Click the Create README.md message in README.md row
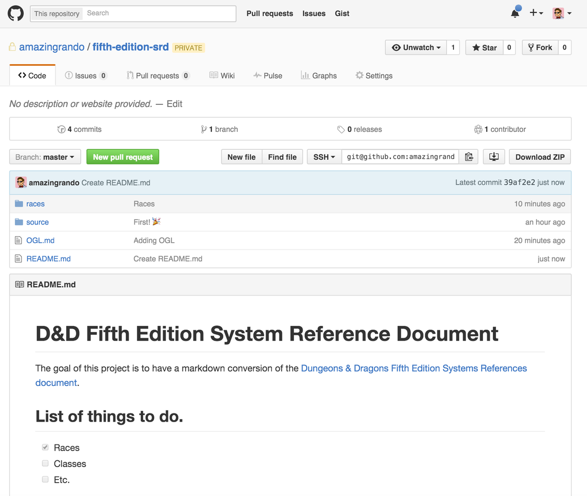The height and width of the screenshot is (496, 587). pyautogui.click(x=168, y=259)
